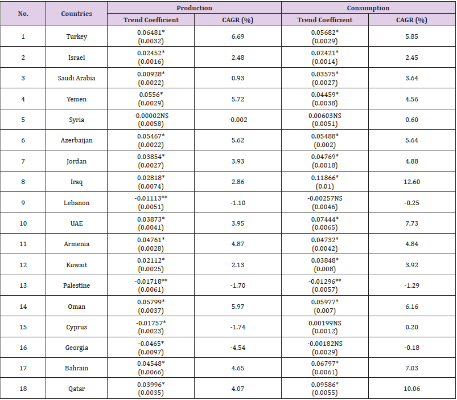Screen dimensions: 457x400
Task: Select Yemen's production coefficient 0.0556*
Action: (151, 95)
